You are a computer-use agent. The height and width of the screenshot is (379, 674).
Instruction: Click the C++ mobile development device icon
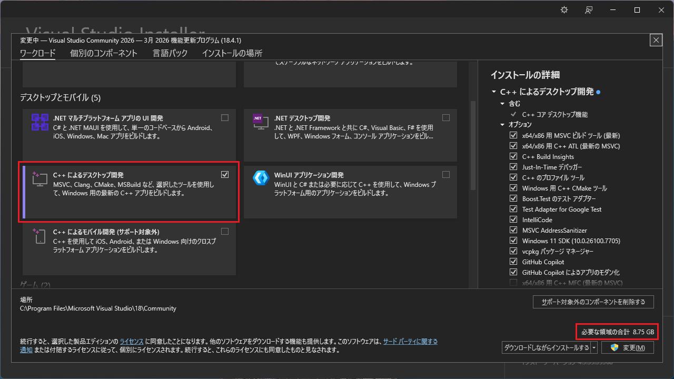(x=40, y=235)
